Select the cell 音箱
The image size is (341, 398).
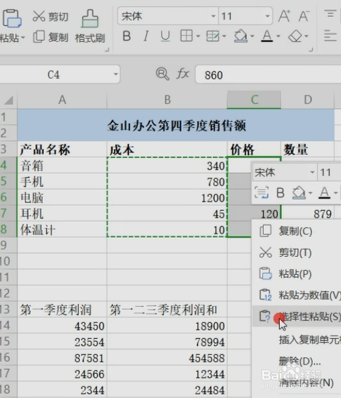pos(63,165)
